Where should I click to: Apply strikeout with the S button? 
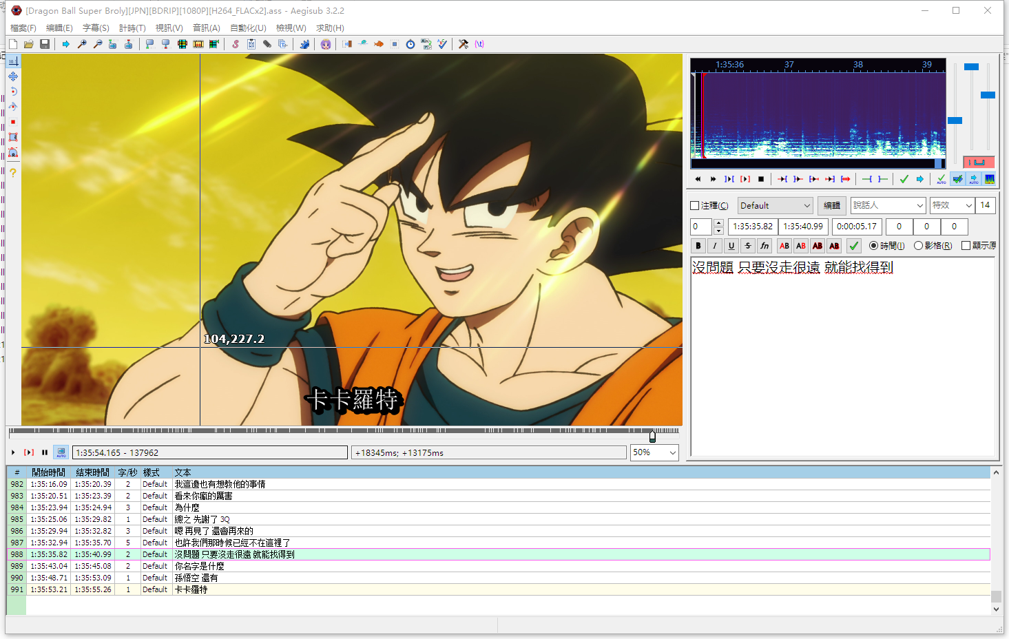click(748, 246)
